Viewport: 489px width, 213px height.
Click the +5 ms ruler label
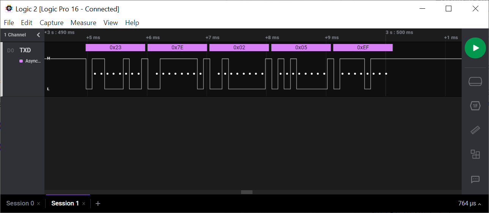click(x=93, y=38)
